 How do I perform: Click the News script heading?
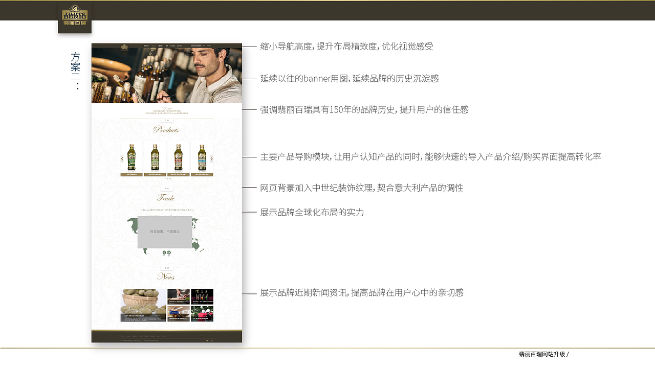166,277
